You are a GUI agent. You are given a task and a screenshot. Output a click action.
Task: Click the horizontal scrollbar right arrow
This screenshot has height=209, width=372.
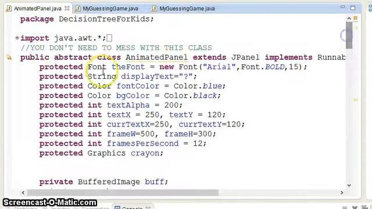tap(342, 193)
